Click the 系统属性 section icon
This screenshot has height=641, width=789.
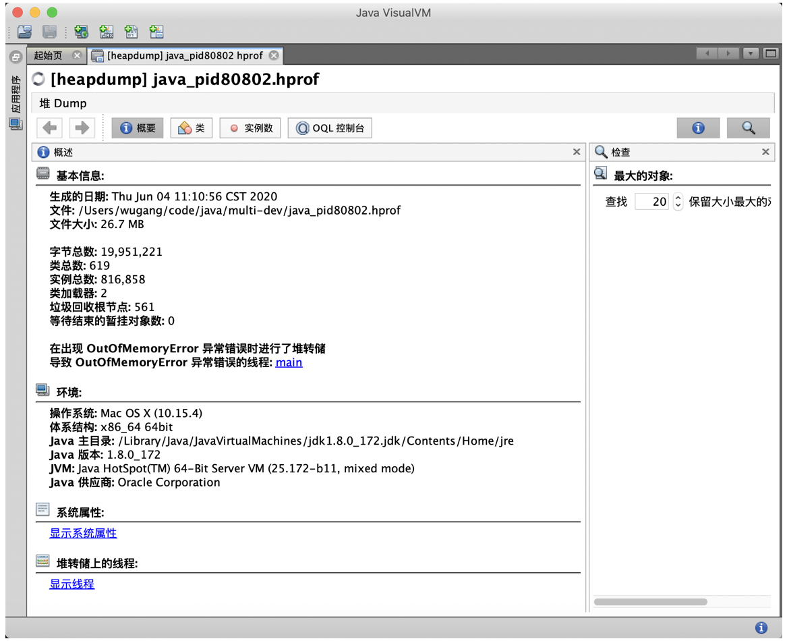42,509
